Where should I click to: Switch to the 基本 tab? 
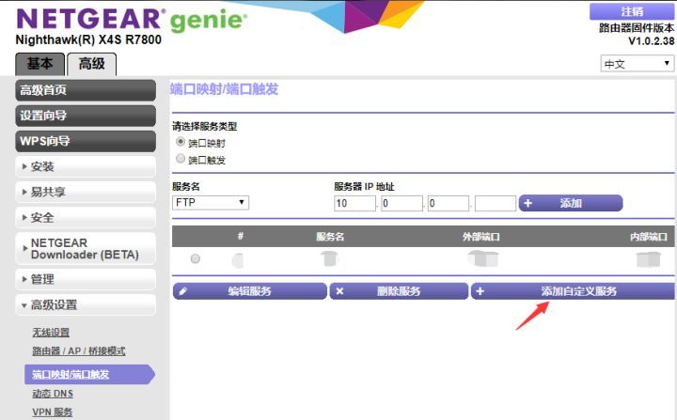click(x=40, y=63)
